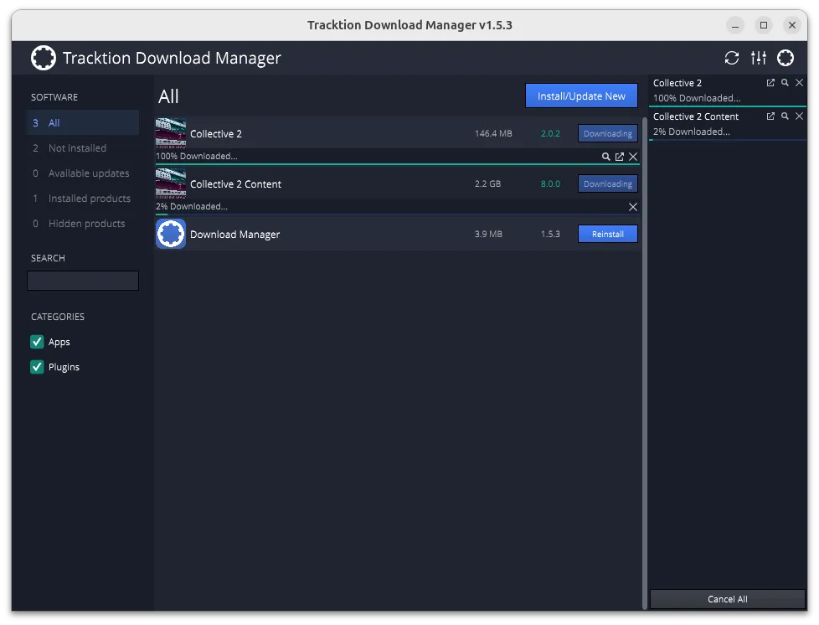Uncheck the Apps category checkbox
This screenshot has height=625, width=819.
point(37,342)
